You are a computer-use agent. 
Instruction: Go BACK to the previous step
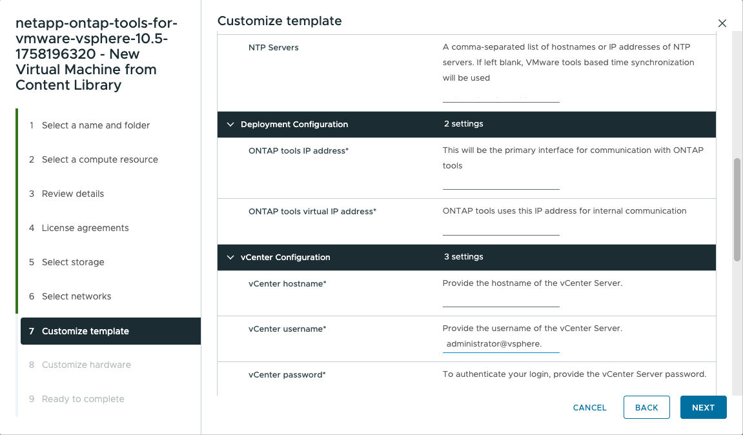point(646,407)
